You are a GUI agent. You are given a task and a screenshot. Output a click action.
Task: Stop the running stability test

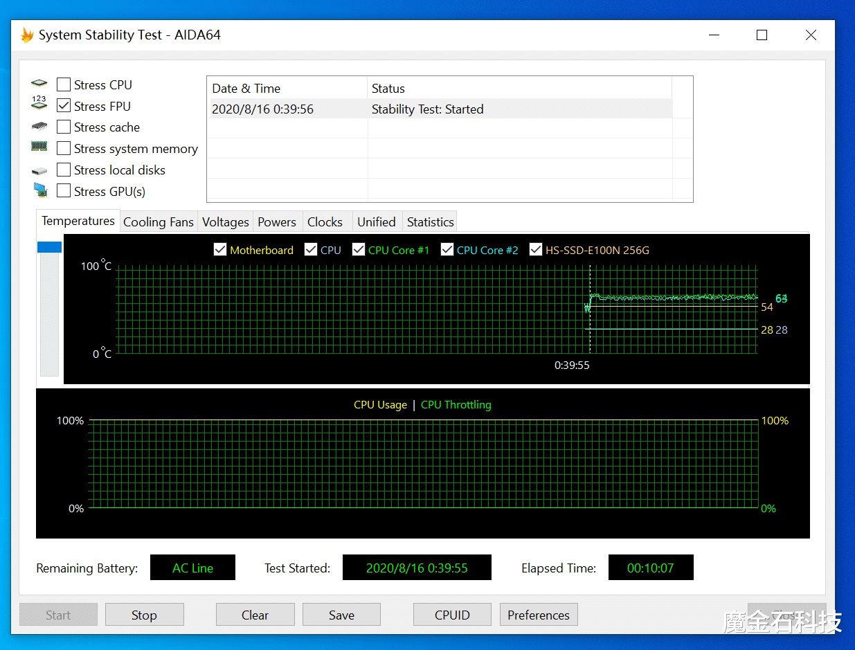[x=144, y=615]
